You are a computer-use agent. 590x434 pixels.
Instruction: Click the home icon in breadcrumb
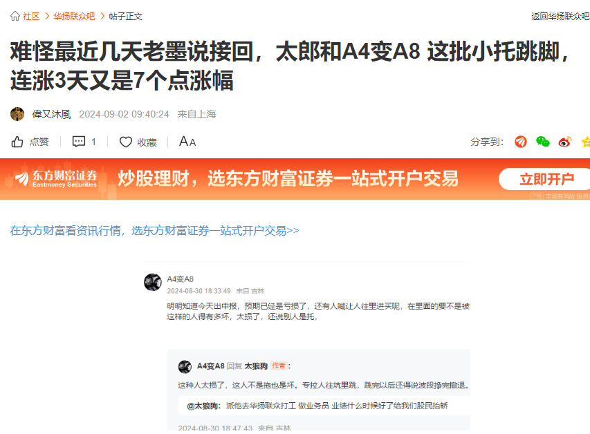15,16
